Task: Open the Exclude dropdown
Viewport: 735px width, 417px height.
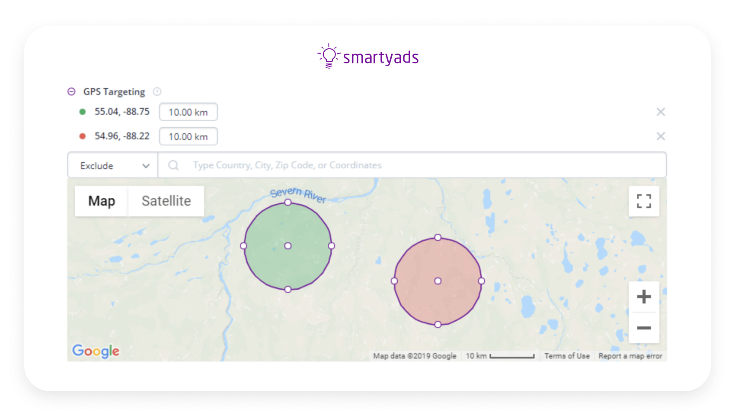Action: [112, 165]
